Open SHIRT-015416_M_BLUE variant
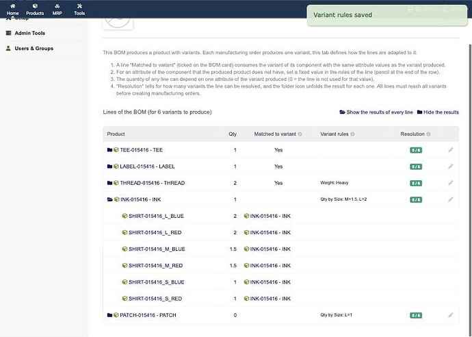The width and height of the screenshot is (472, 337). (x=157, y=249)
